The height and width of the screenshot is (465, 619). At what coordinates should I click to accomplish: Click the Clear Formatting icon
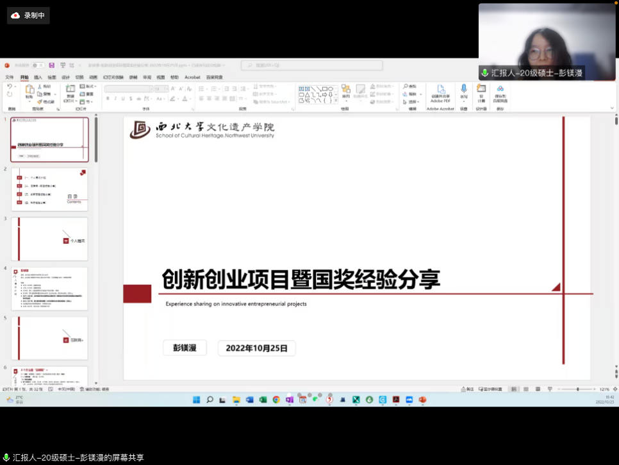(x=189, y=89)
